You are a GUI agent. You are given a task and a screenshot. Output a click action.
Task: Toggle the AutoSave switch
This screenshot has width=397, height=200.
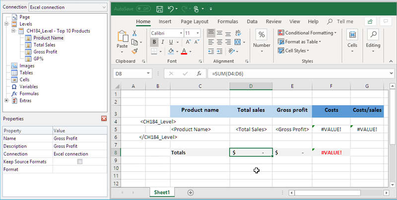pyautogui.click(x=143, y=9)
